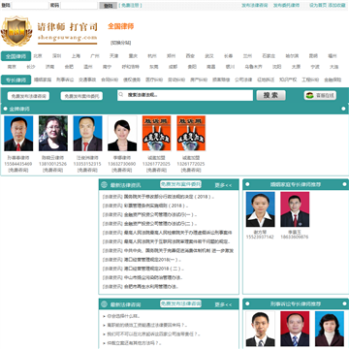The height and width of the screenshot is (349, 349).
Task: Click the globe icon beside 最新法律资讯
Action: tap(104, 185)
